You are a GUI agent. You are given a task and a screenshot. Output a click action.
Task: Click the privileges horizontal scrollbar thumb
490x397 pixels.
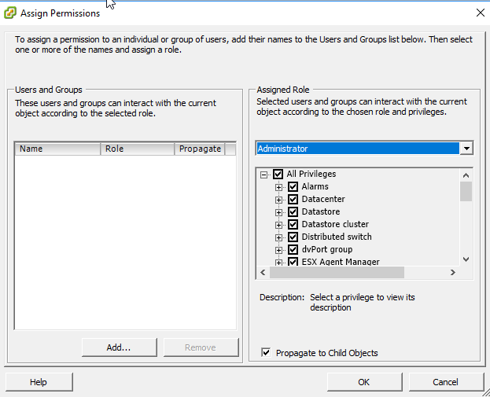tap(337, 272)
